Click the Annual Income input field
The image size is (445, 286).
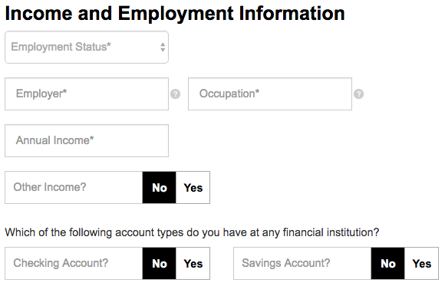pos(87,141)
